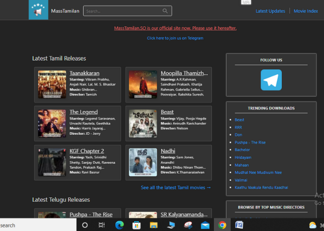The image size is (324, 231).
Task: Open Pushpa - The Rise in Trending Downloads
Action: [250, 142]
